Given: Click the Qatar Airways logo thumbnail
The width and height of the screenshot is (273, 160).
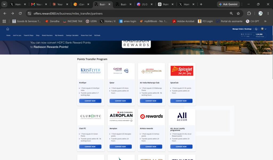Looking at the screenshot, I should tap(121, 71).
